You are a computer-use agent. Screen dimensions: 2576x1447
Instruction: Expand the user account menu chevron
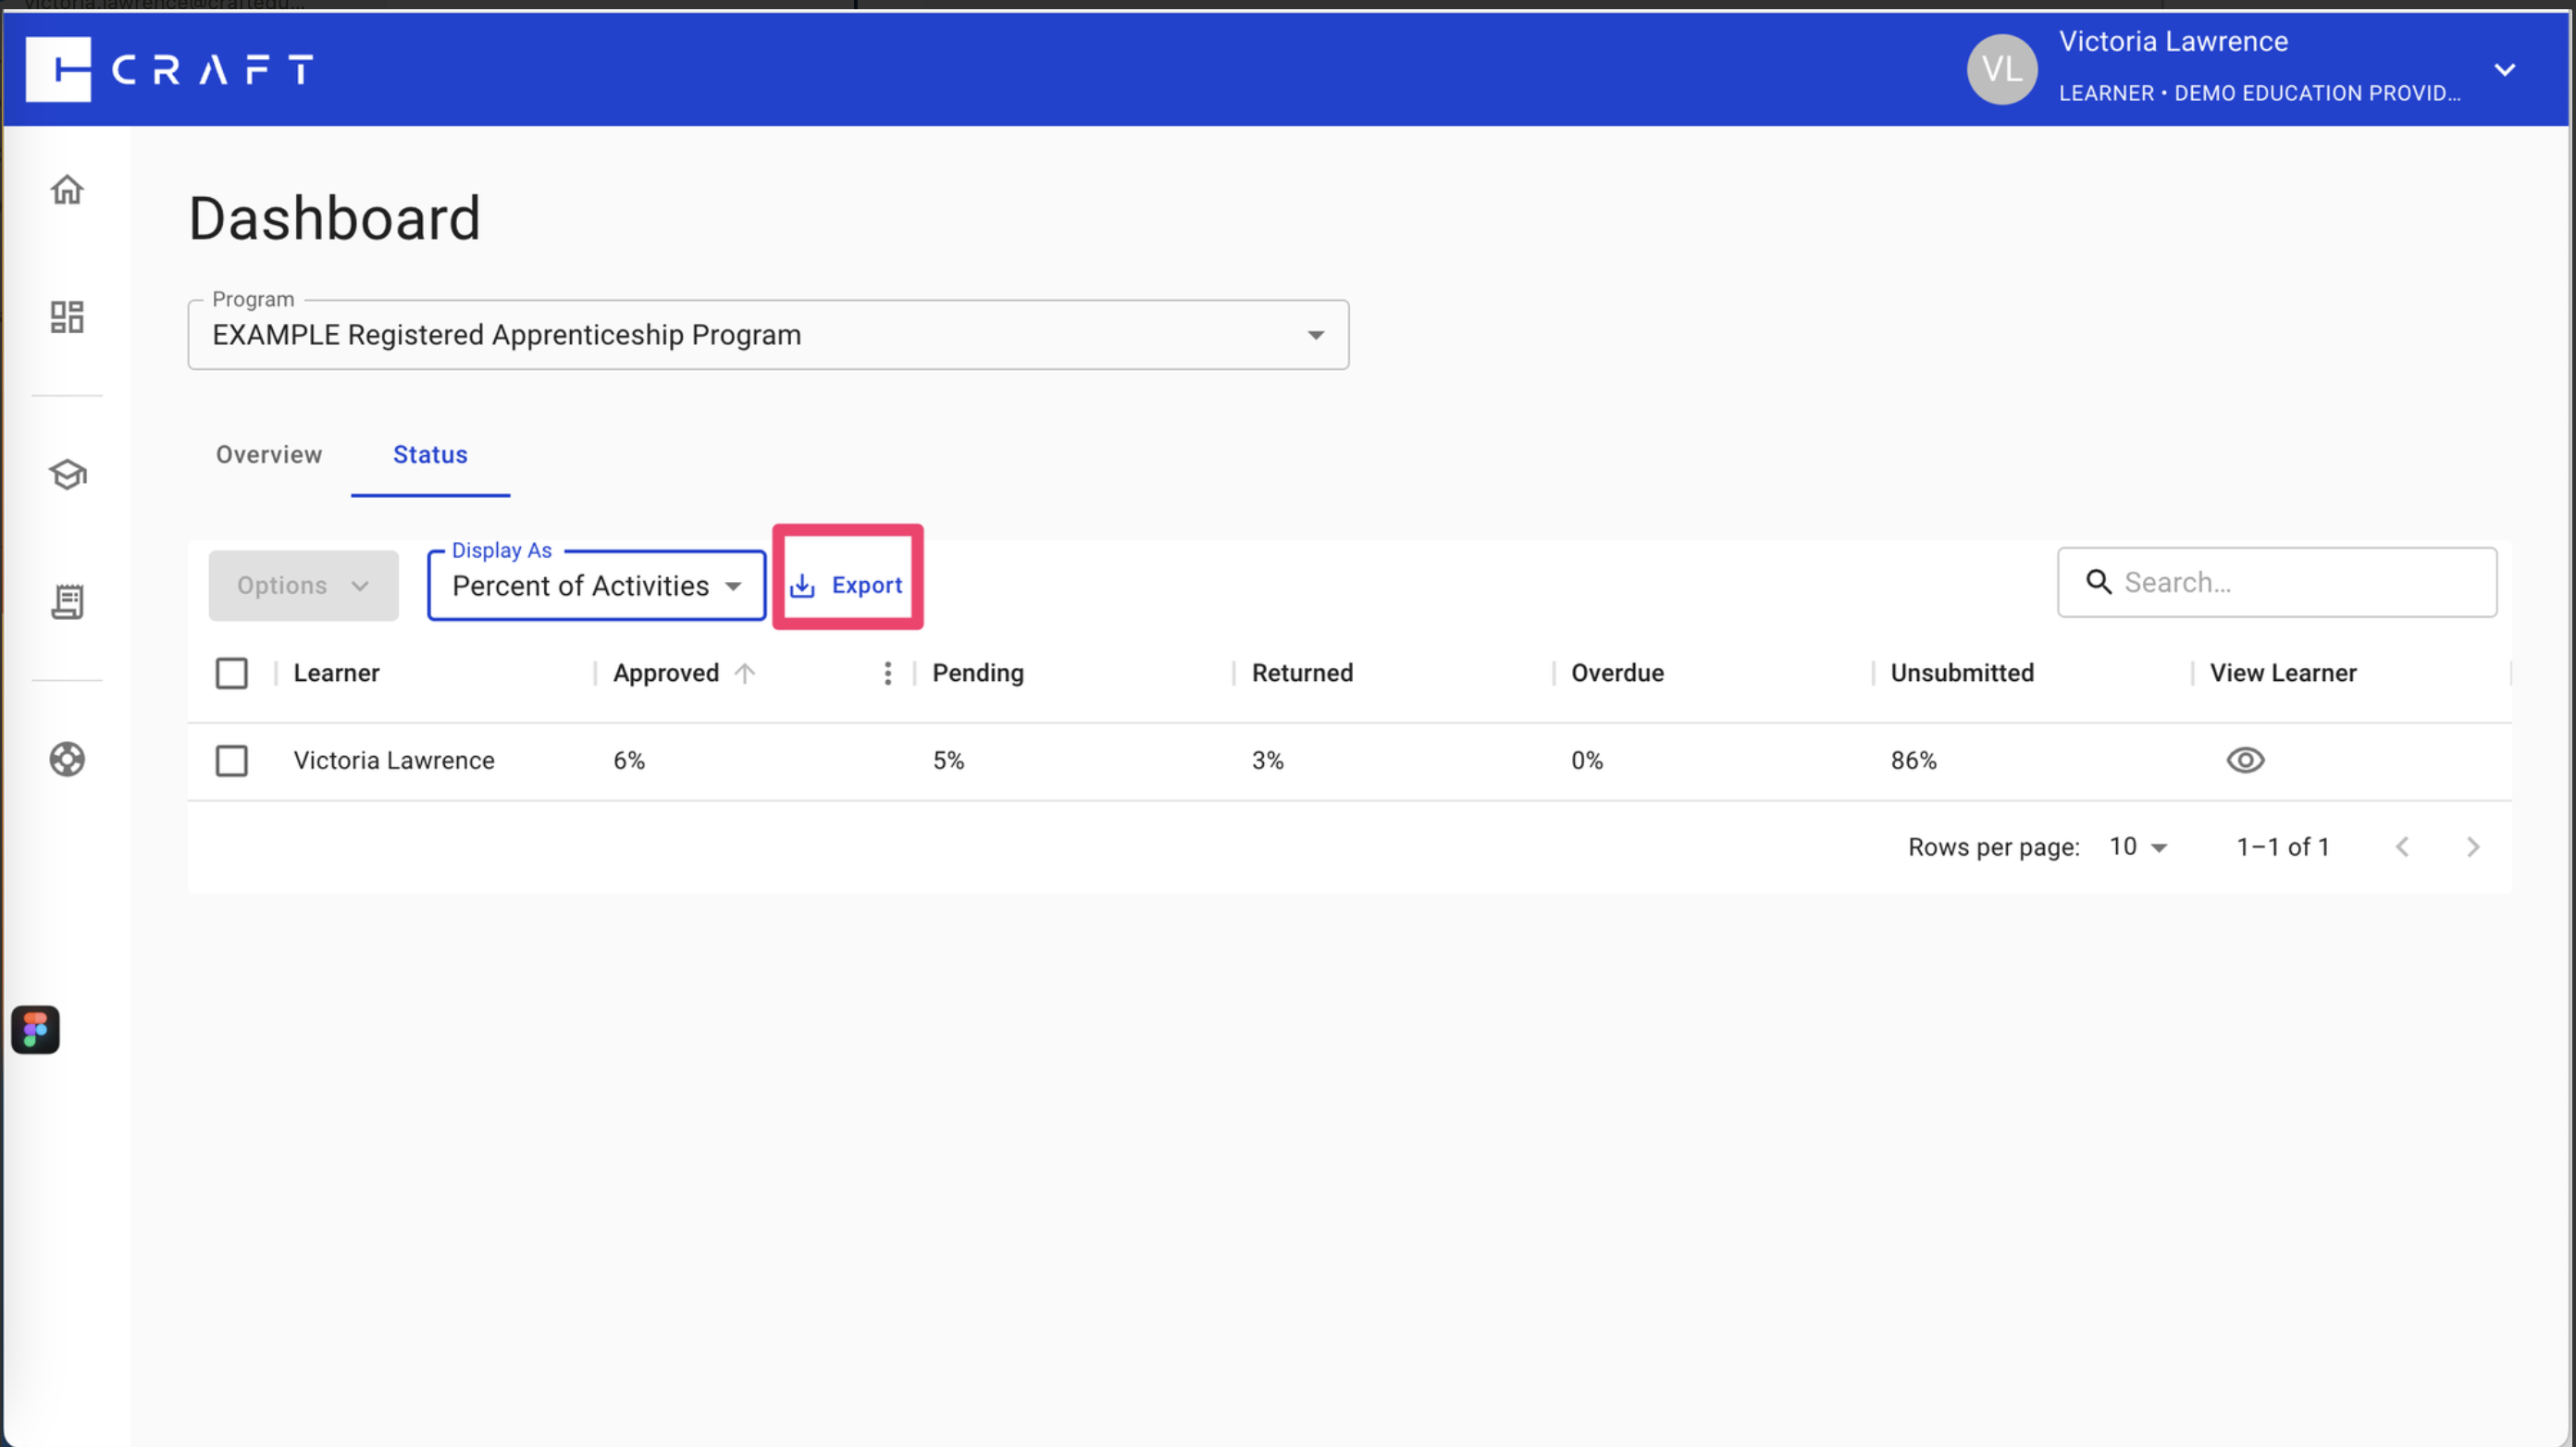[2504, 69]
